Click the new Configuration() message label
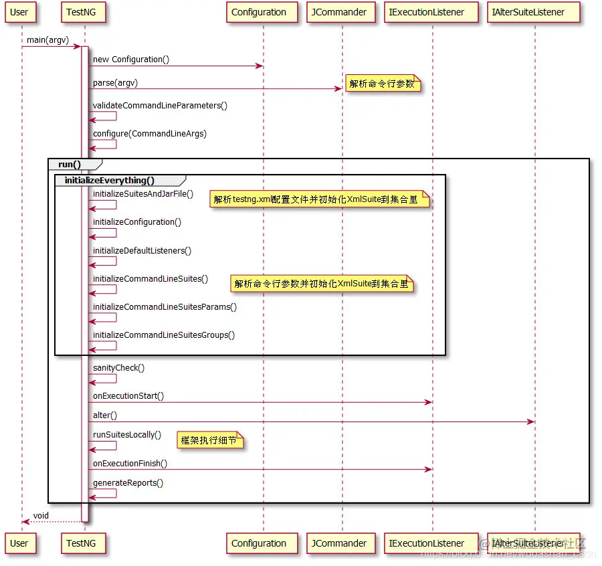The width and height of the screenshot is (602, 566). [132, 60]
